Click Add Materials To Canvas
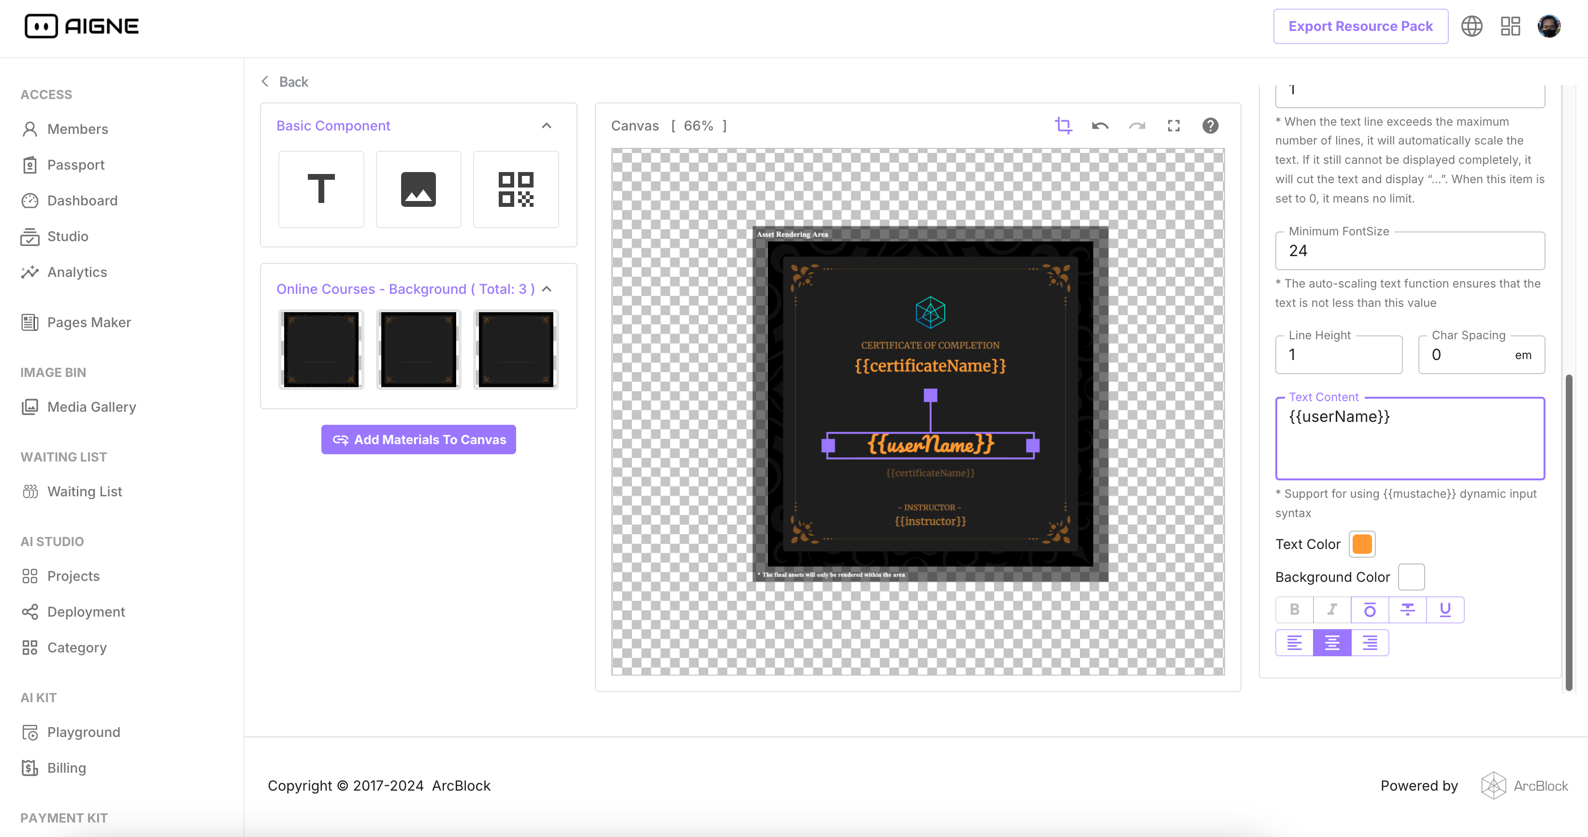The image size is (1588, 837). click(418, 439)
